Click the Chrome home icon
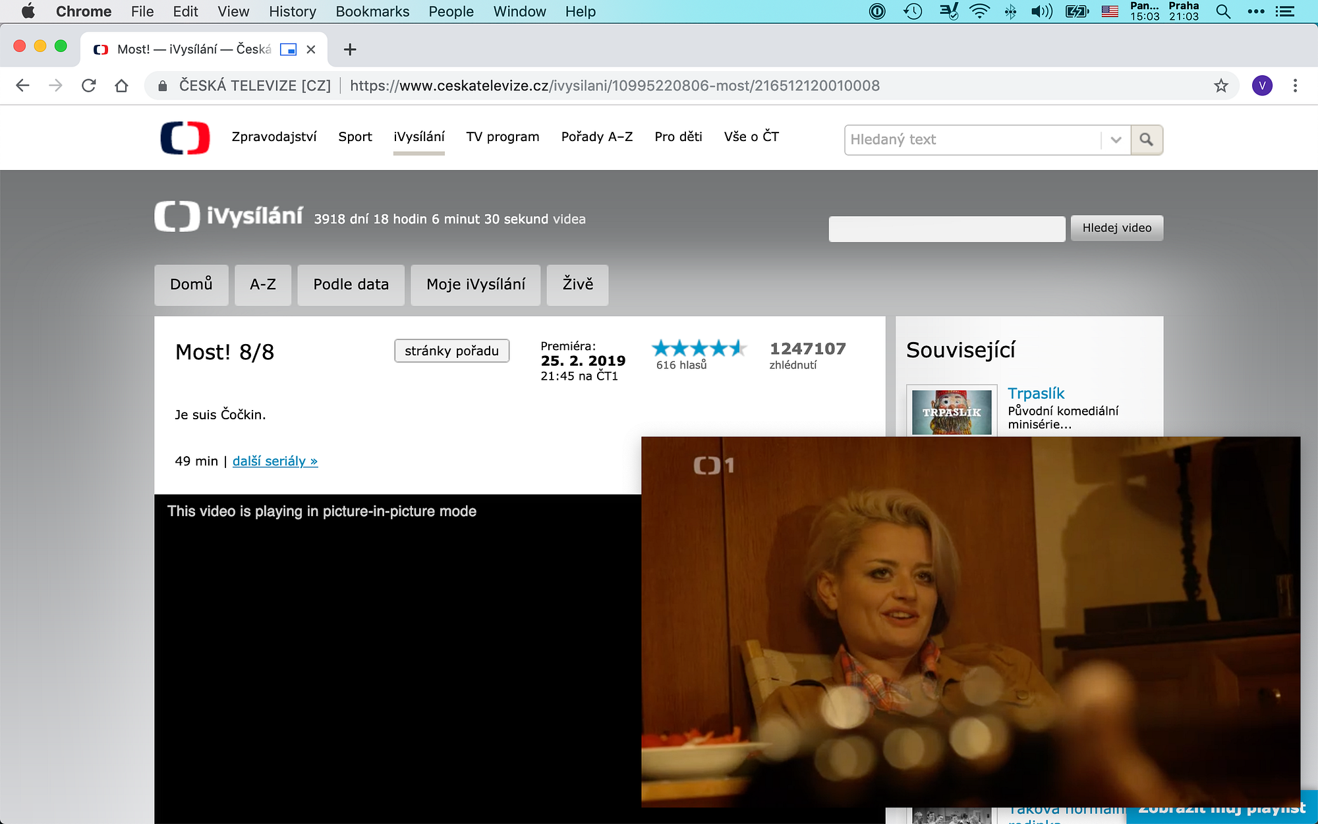Screen dimensions: 1318x824 pyautogui.click(x=121, y=86)
